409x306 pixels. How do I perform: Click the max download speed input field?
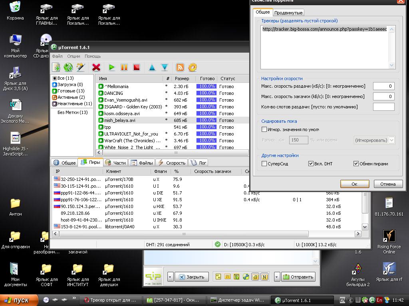pos(384,96)
